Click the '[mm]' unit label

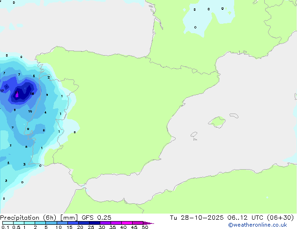[69, 218]
